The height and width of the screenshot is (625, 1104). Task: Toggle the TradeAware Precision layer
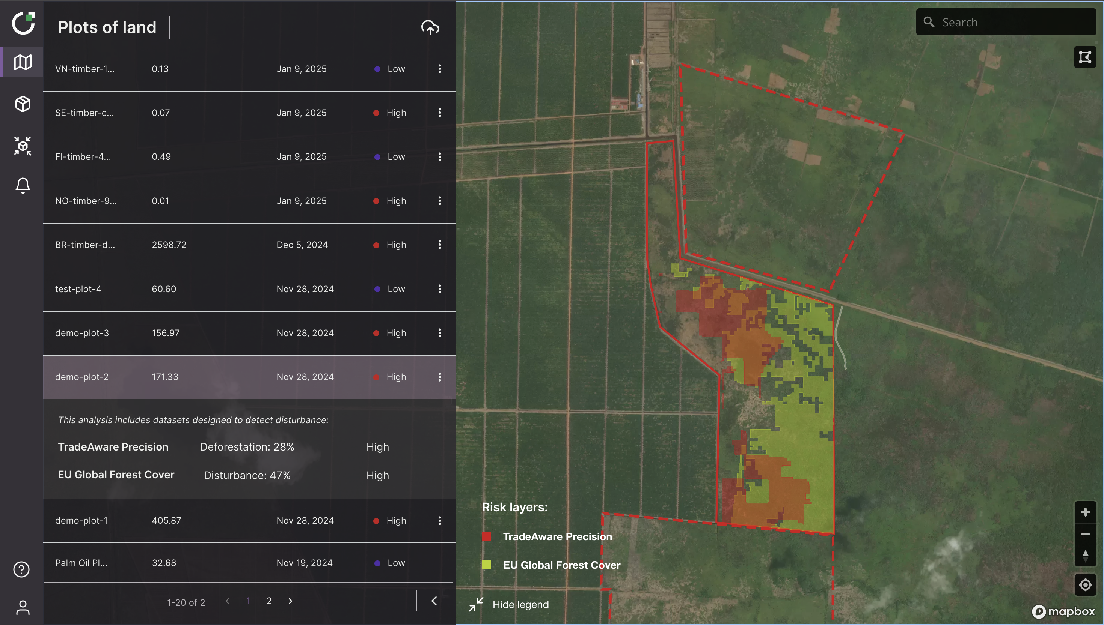tap(487, 536)
